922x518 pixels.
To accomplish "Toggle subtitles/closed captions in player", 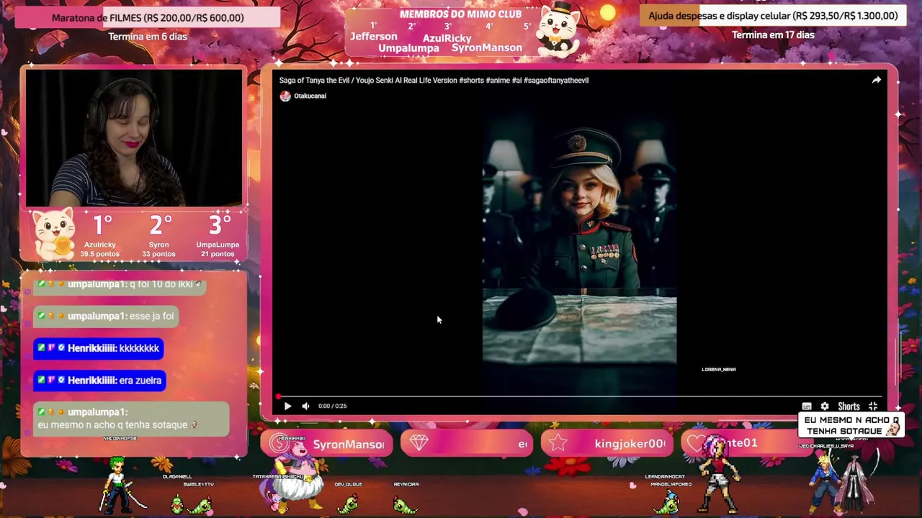I will pyautogui.click(x=807, y=406).
